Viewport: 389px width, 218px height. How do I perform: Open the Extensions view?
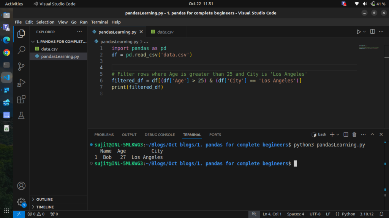21,100
